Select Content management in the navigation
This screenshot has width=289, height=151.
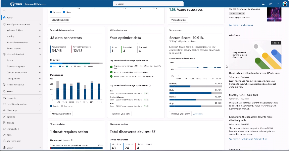pyautogui.click(x=17, y=72)
